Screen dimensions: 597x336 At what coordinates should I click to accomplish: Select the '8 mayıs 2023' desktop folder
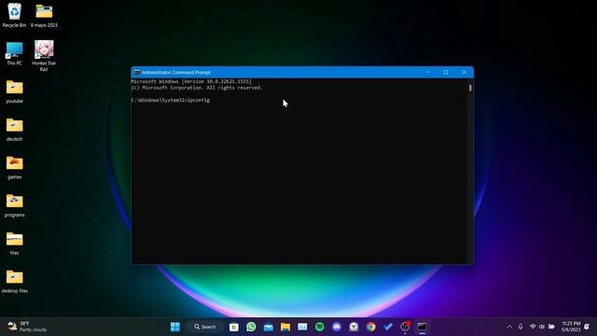pos(44,15)
